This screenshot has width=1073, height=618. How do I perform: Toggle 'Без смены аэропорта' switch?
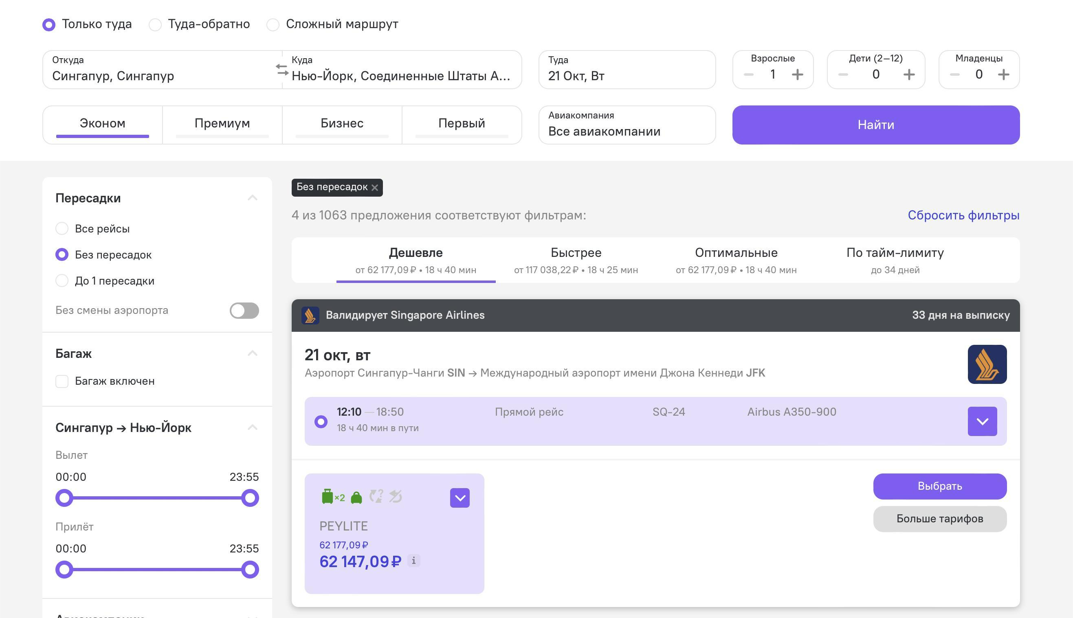[244, 310]
